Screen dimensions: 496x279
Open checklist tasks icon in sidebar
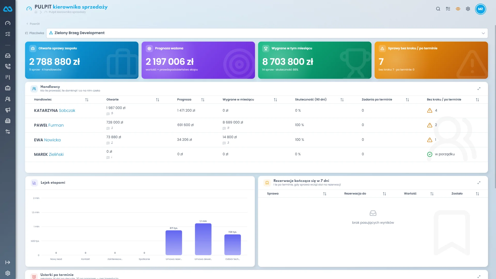(x=8, y=34)
